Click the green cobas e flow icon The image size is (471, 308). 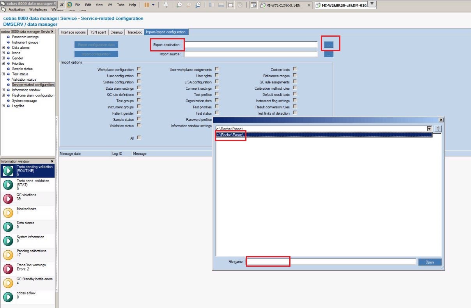[x=8, y=297]
